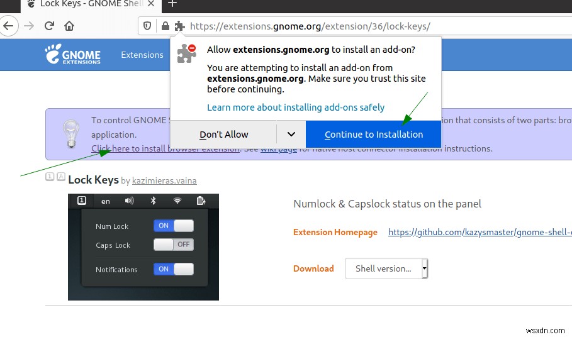This screenshot has height=337, width=572.
Task: Select the Lock Keys - GNOME Shell tab
Action: pyautogui.click(x=91, y=4)
